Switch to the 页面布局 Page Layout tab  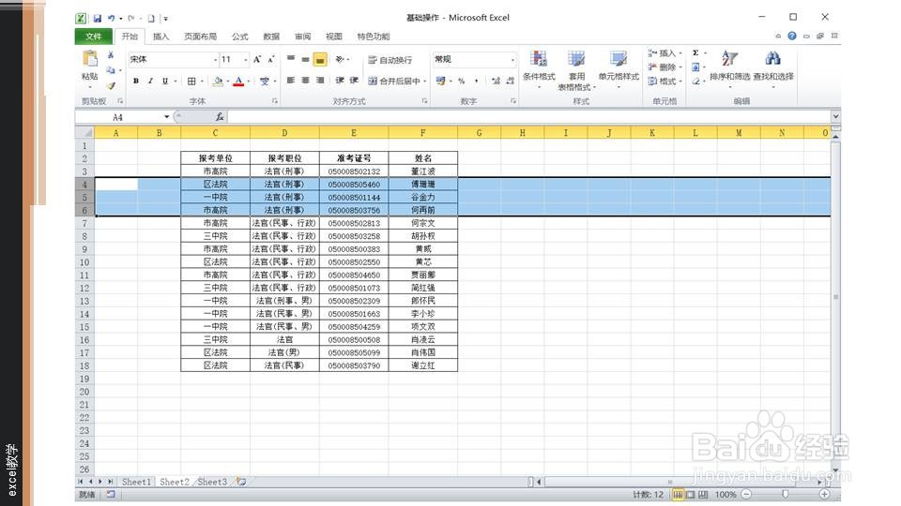click(200, 37)
